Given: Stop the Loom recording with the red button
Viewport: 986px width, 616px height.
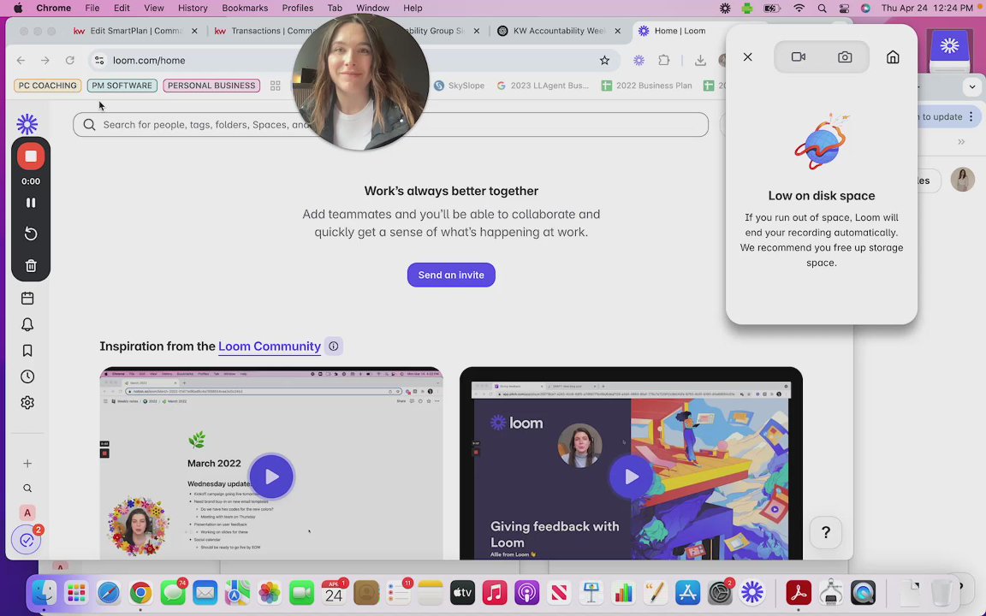Looking at the screenshot, I should tap(30, 157).
